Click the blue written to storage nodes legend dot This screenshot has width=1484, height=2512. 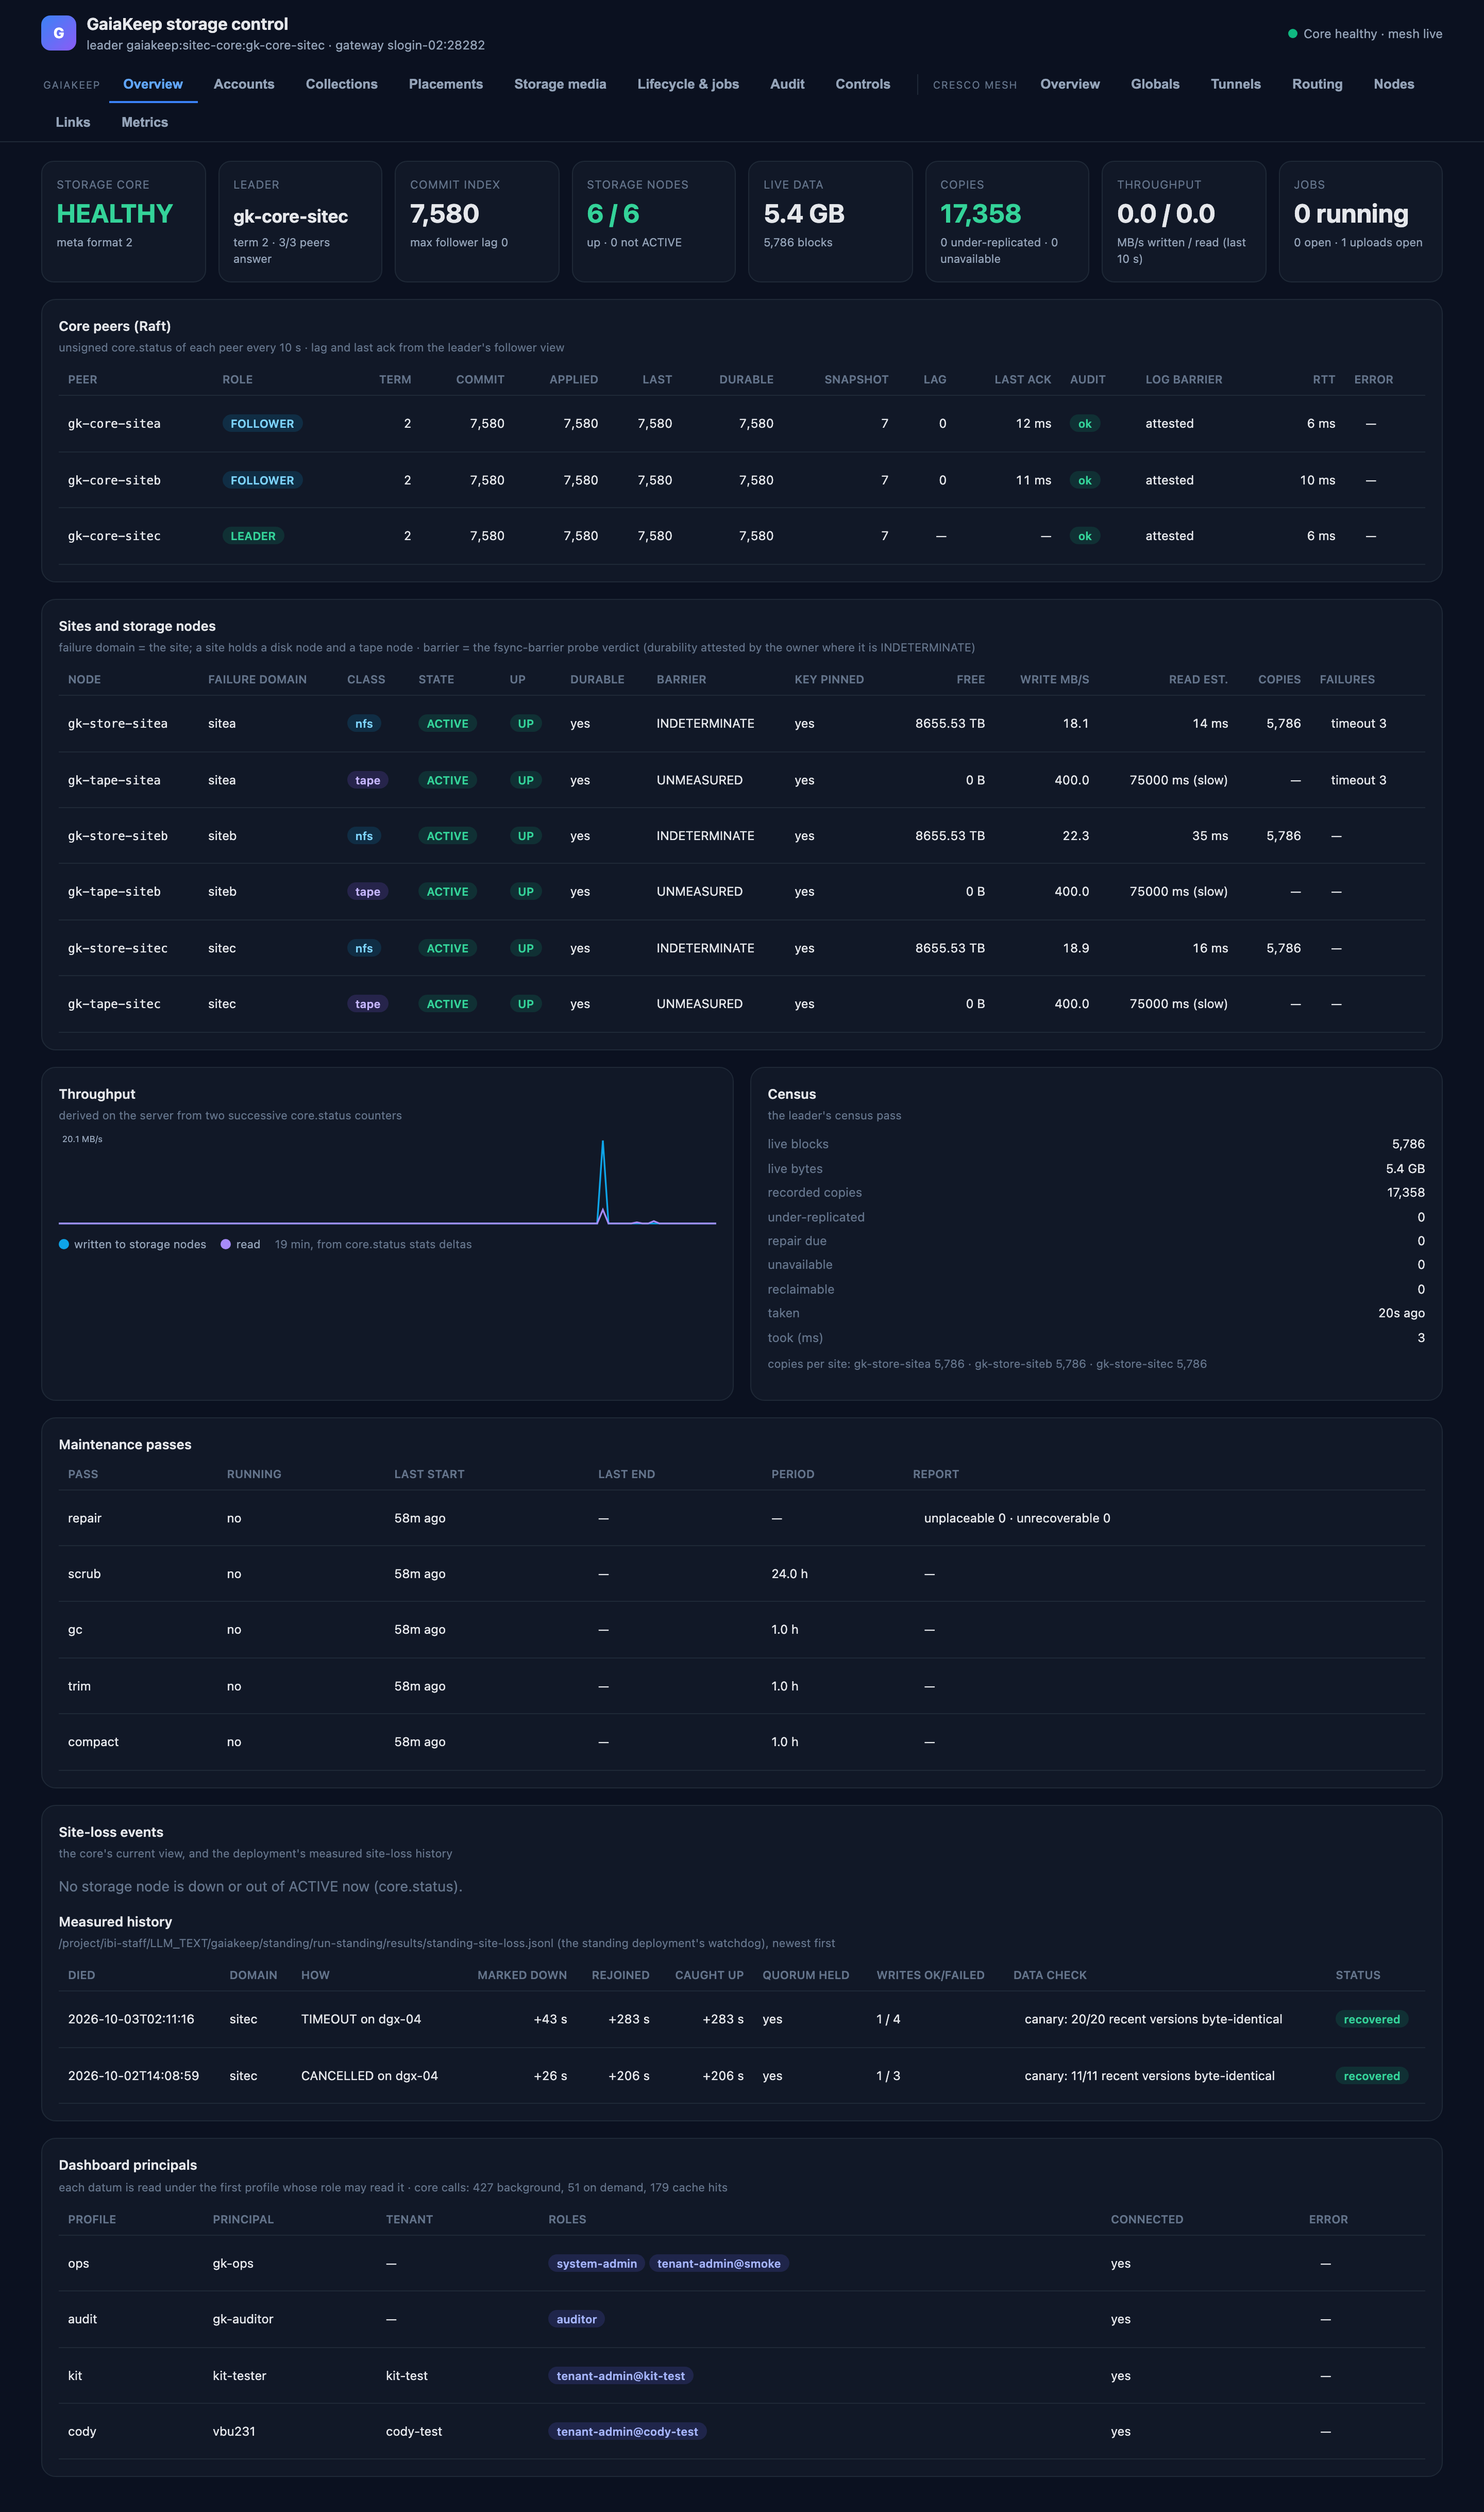click(x=64, y=1244)
